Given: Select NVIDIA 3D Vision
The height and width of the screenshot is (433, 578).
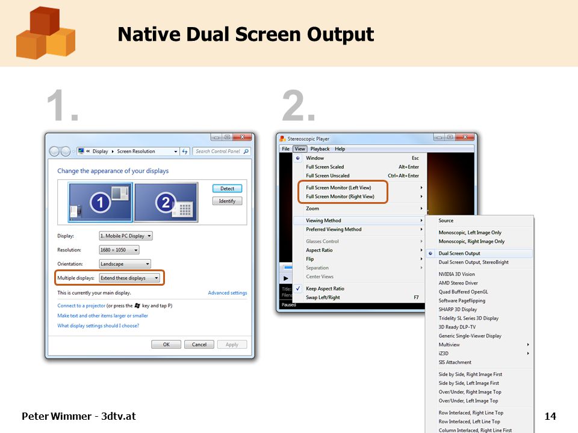Looking at the screenshot, I should [x=480, y=274].
